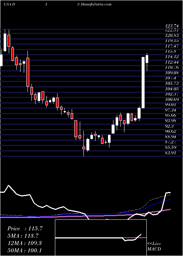Click the long red candlestick falling to 105
This screenshot has height=256, width=183.
28,72
